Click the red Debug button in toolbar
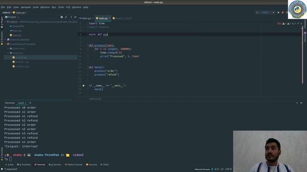This screenshot has width=307, height=172. point(283,12)
